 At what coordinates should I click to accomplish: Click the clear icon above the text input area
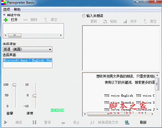coord(145,21)
